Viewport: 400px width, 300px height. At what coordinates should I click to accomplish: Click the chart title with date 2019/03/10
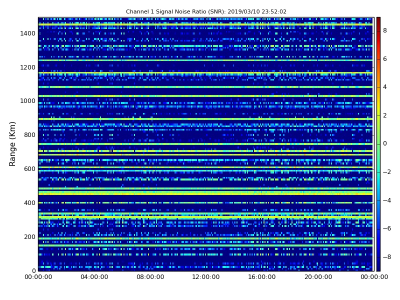(x=206, y=11)
